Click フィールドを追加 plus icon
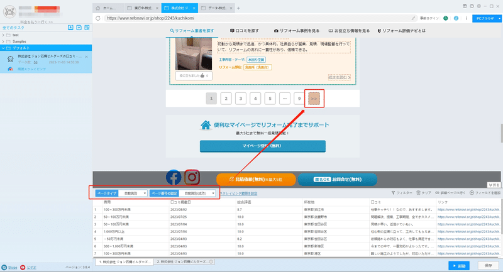The image size is (503, 272). point(472,193)
